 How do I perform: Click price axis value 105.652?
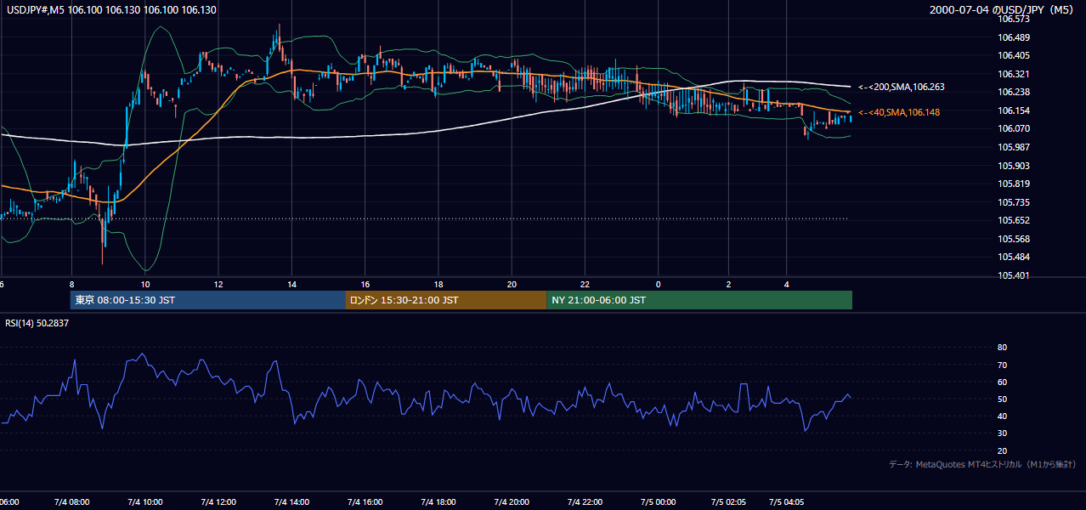click(1013, 220)
